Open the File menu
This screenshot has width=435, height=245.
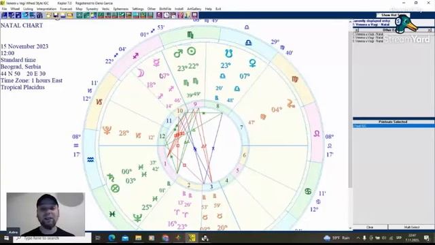pos(5,9)
